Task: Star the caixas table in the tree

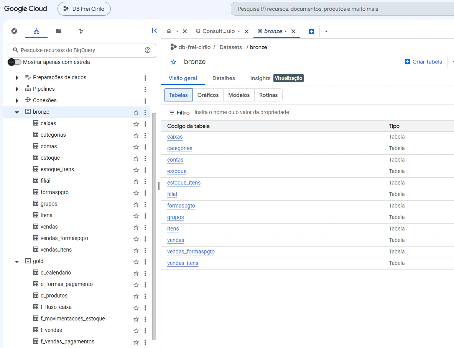Action: (136, 124)
